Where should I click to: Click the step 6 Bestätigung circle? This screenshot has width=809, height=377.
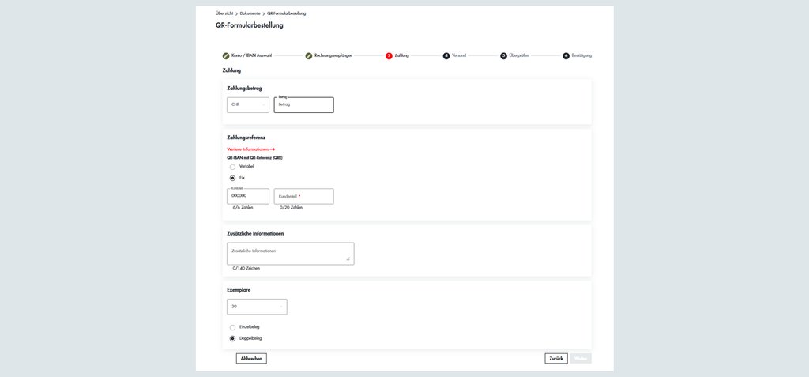point(566,56)
